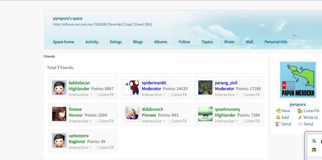
Task: Click the ListenTA person icon under pyropura
Action: coord(300,111)
